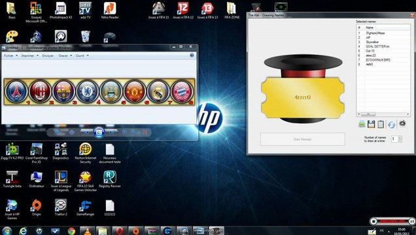Click actual size icon in the photo viewer bar
This screenshot has height=235, width=416.
coord(72,133)
